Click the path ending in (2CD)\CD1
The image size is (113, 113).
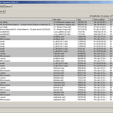tap(25, 29)
